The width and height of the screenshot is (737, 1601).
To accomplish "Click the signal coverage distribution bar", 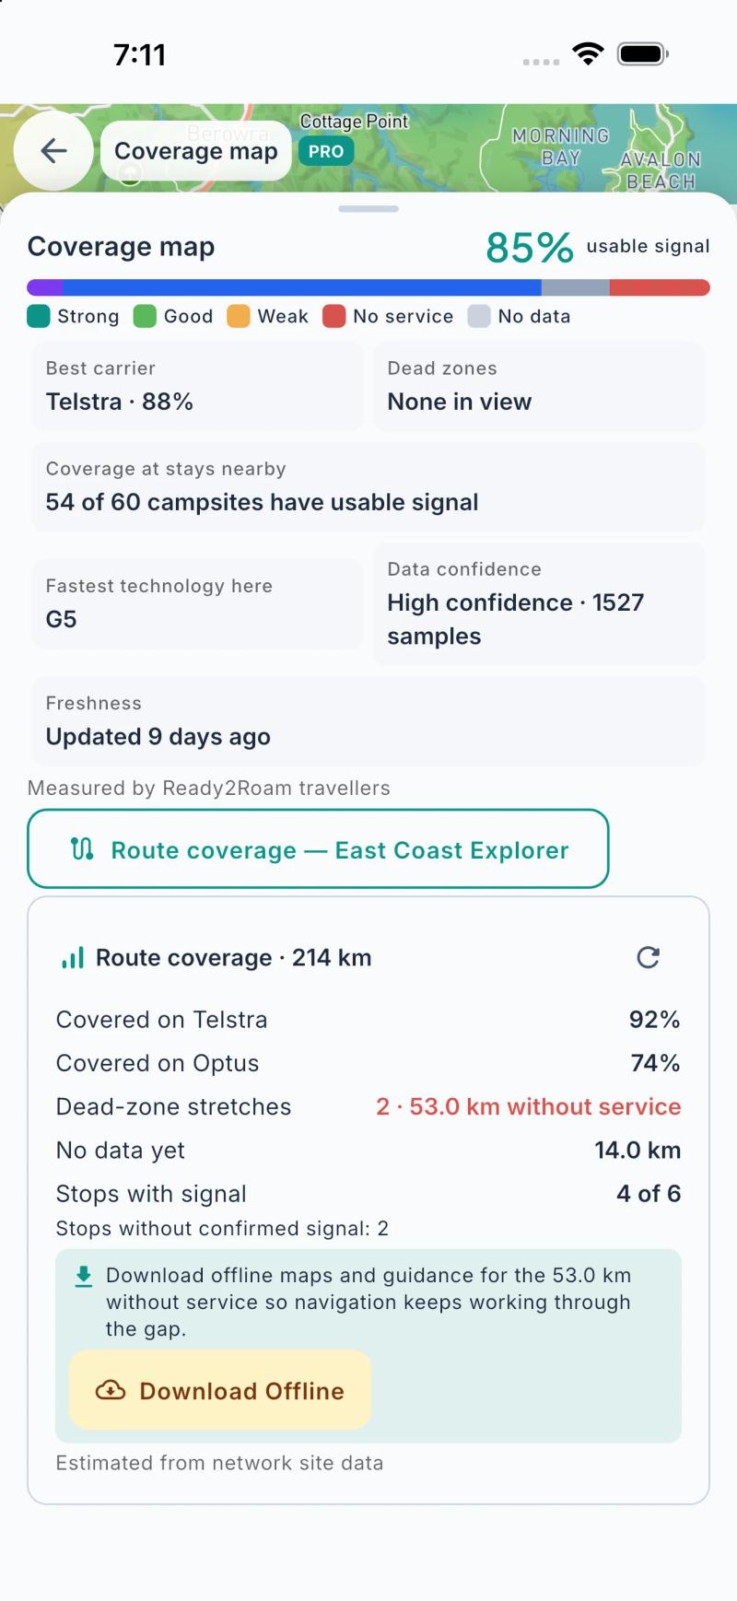I will tap(368, 287).
